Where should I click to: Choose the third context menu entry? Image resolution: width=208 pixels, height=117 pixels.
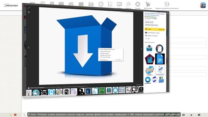click(x=105, y=53)
